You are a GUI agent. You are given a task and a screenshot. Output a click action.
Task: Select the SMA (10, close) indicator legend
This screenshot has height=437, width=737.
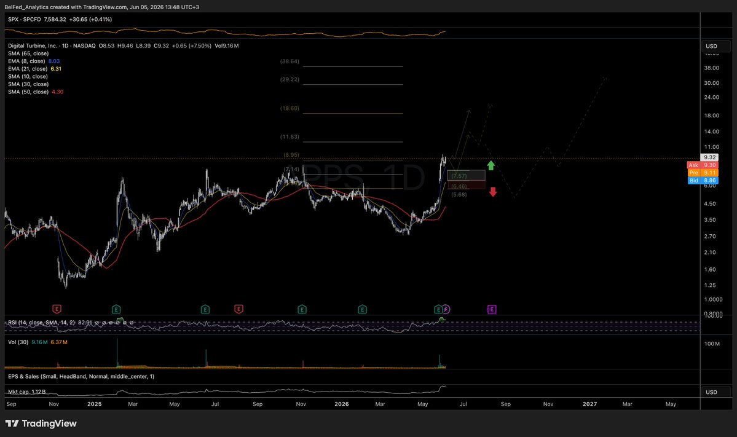tap(28, 77)
